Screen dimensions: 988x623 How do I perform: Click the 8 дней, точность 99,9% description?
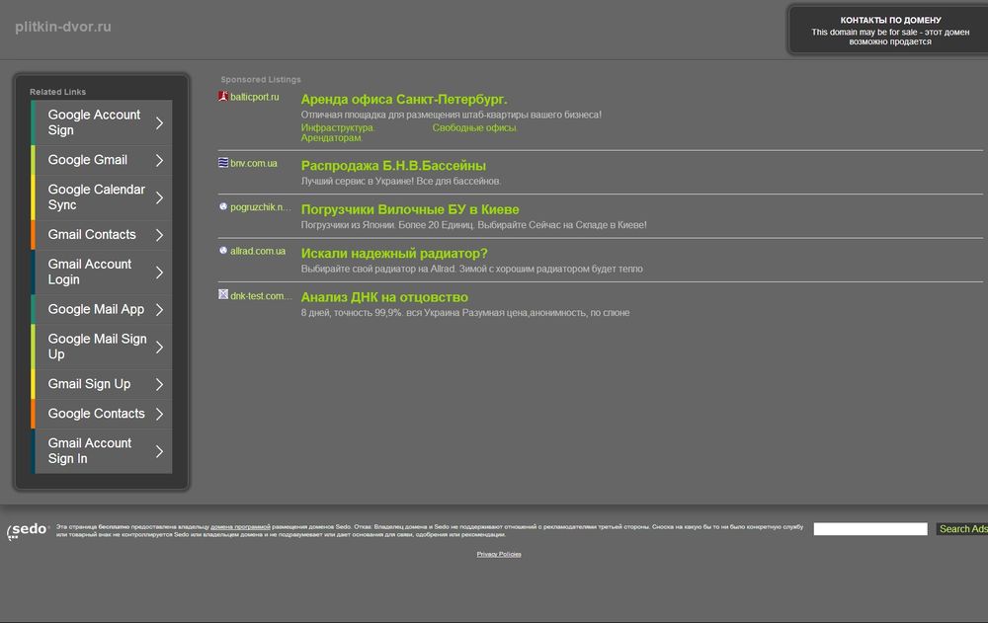[465, 312]
